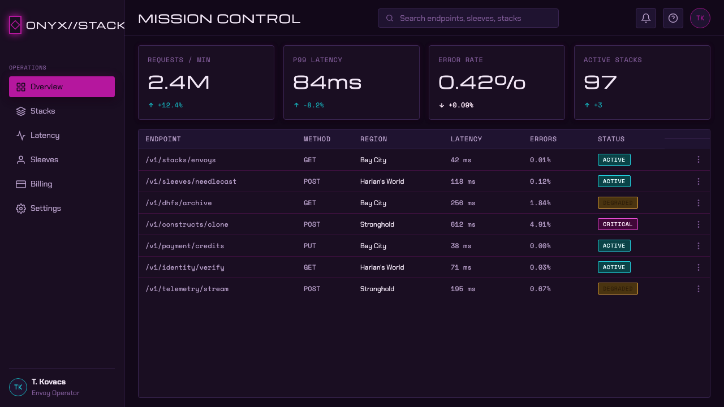Open row menu for /v1/dhfs/archive
The width and height of the screenshot is (724, 407).
[699, 203]
